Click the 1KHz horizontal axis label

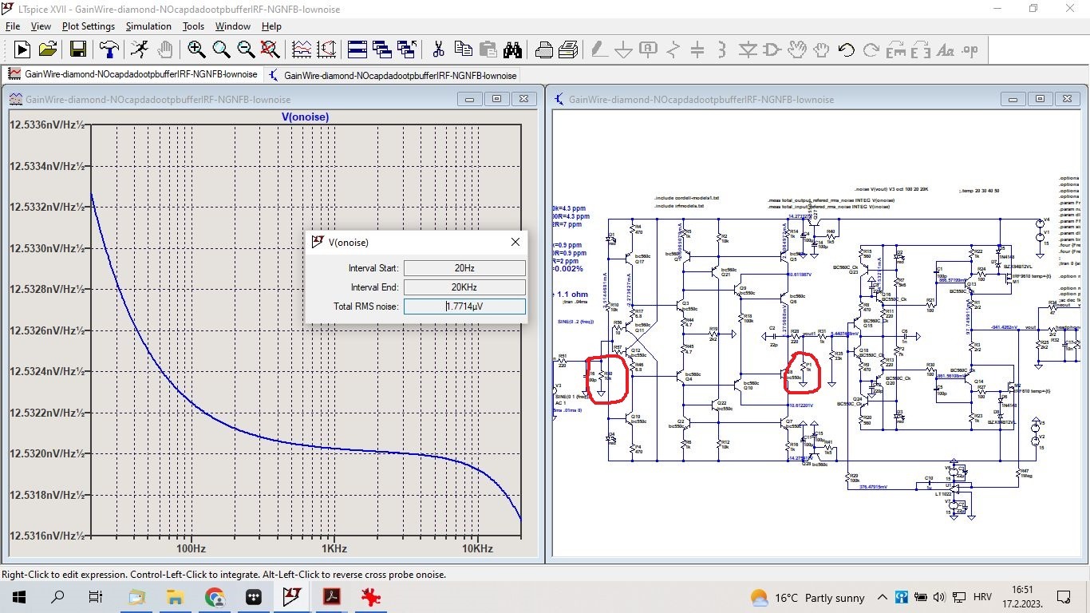click(334, 548)
